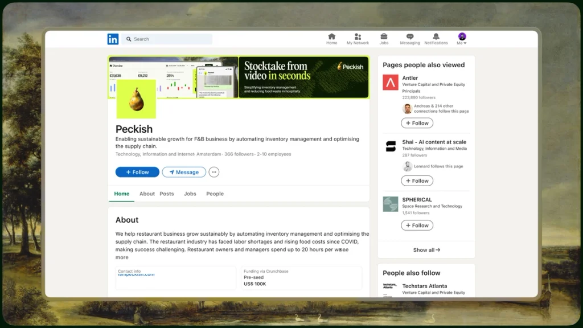Image resolution: width=583 pixels, height=328 pixels.
Task: Click the '2-10 employees' link
Action: pos(274,154)
